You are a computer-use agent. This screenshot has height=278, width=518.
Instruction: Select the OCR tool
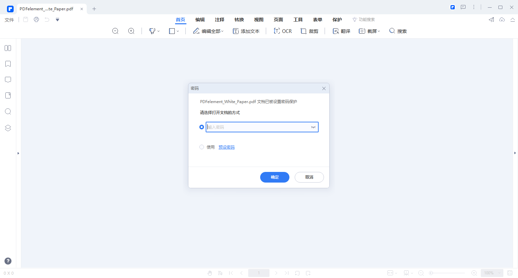pyautogui.click(x=283, y=31)
